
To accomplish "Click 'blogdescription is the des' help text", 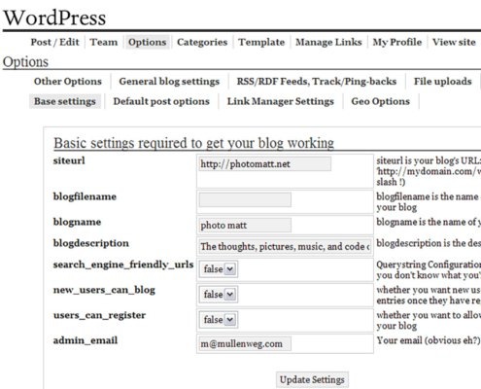I will 429,243.
